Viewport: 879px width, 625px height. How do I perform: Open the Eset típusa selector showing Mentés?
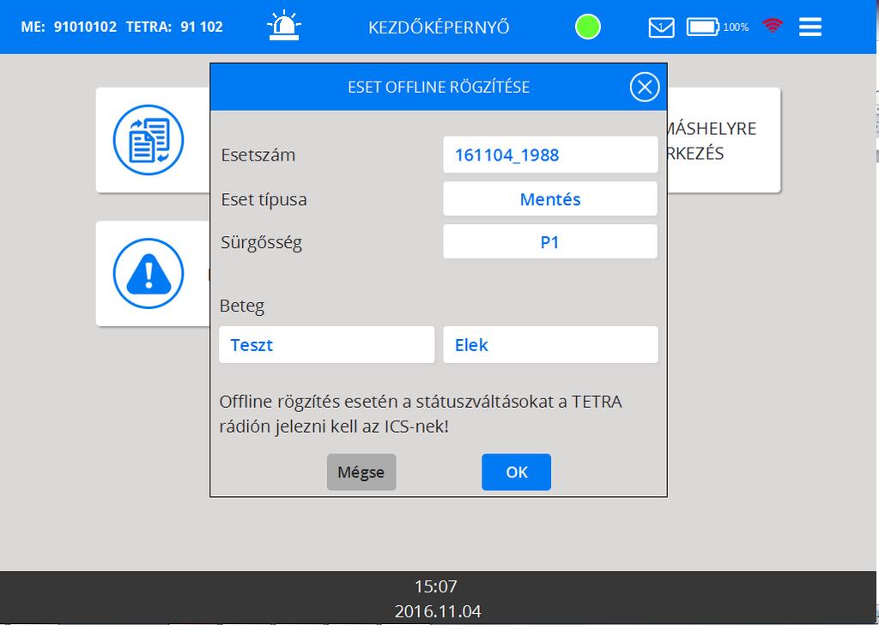pyautogui.click(x=550, y=199)
